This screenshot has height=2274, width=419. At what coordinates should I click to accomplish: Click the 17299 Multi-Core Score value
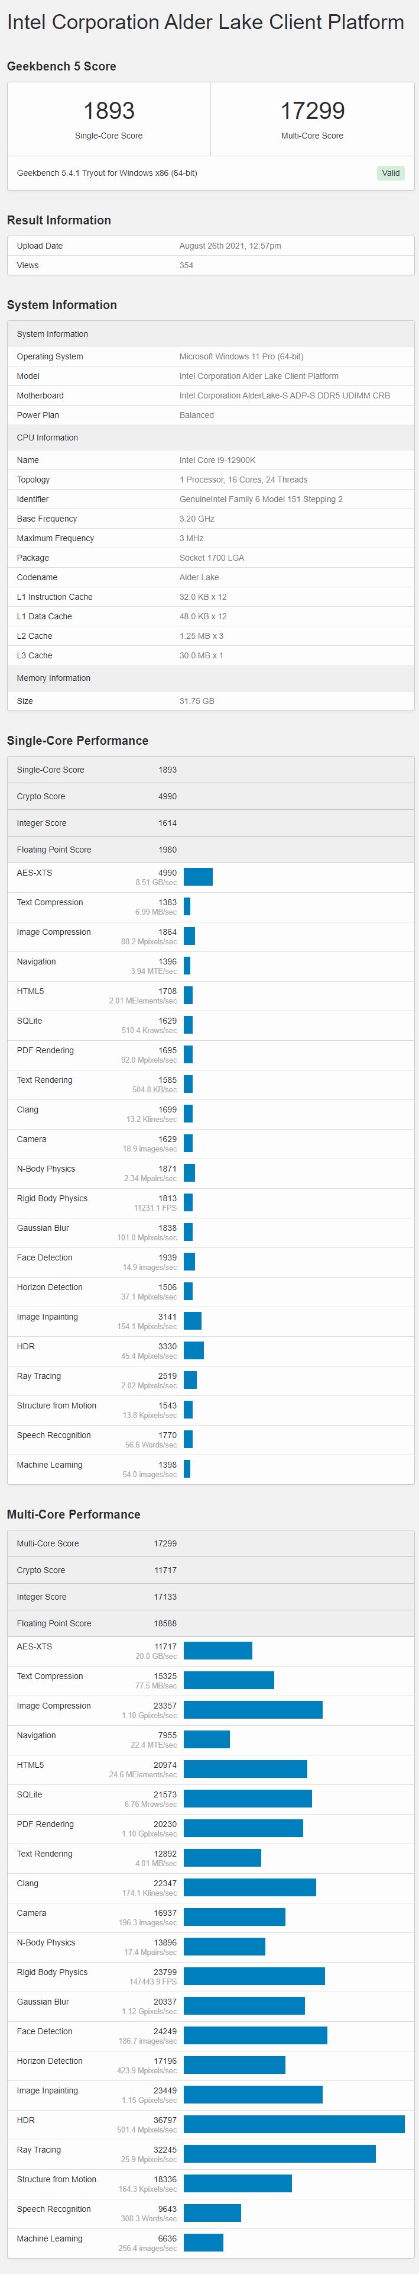click(x=312, y=111)
